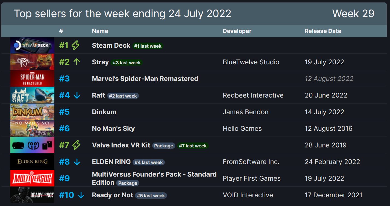This screenshot has height=206, width=390.
Task: Open the Dinkum game link
Action: coord(104,112)
